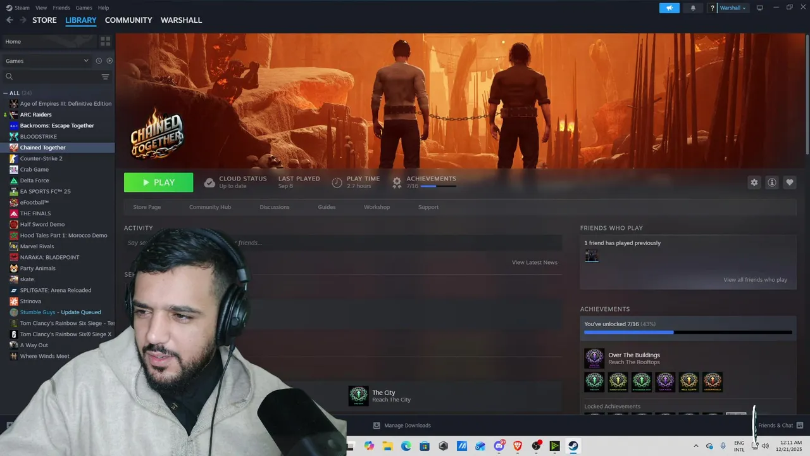Click the green PLAY button
The image size is (810, 456).
(x=158, y=182)
